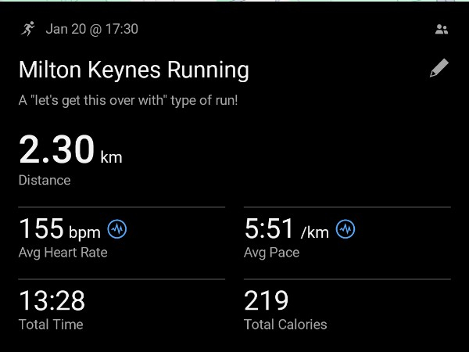
Task: Click the km unit beside distance
Action: [x=111, y=156]
